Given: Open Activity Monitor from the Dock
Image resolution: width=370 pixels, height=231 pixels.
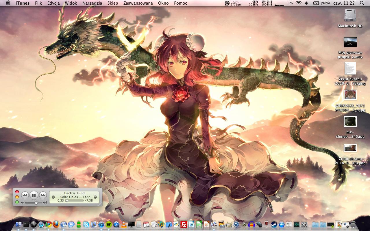Looking at the screenshot, I should pyautogui.click(x=297, y=224).
